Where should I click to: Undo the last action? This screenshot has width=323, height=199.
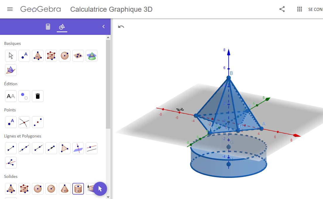(121, 27)
